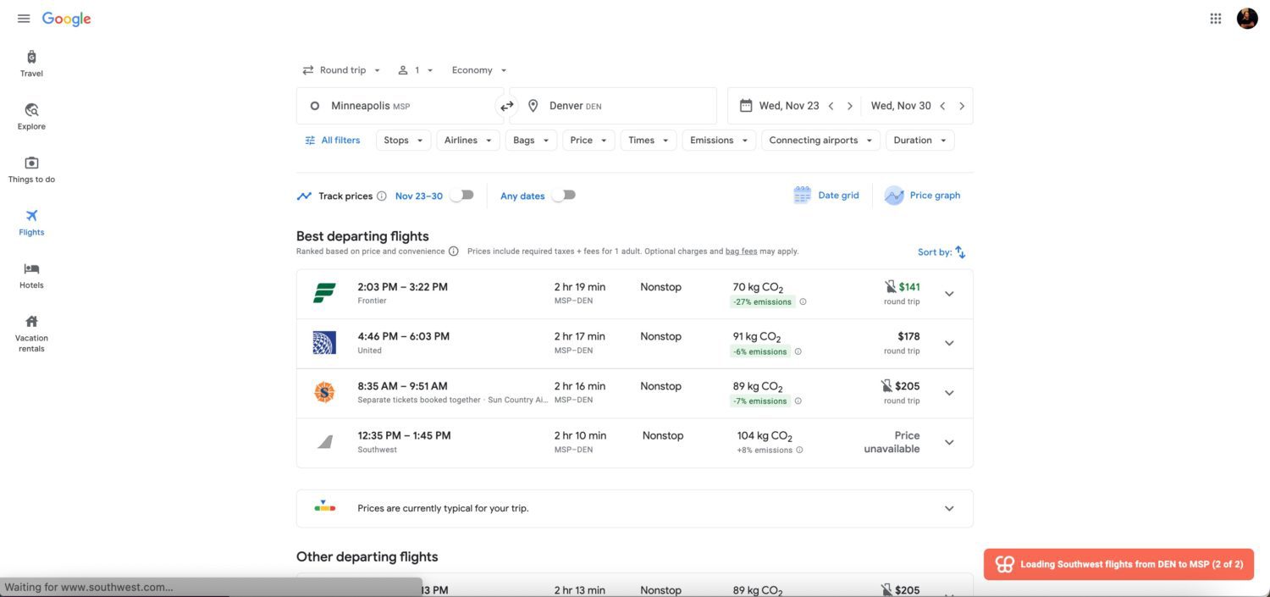This screenshot has width=1270, height=597.
Task: Open the Price graph view
Action: point(923,196)
